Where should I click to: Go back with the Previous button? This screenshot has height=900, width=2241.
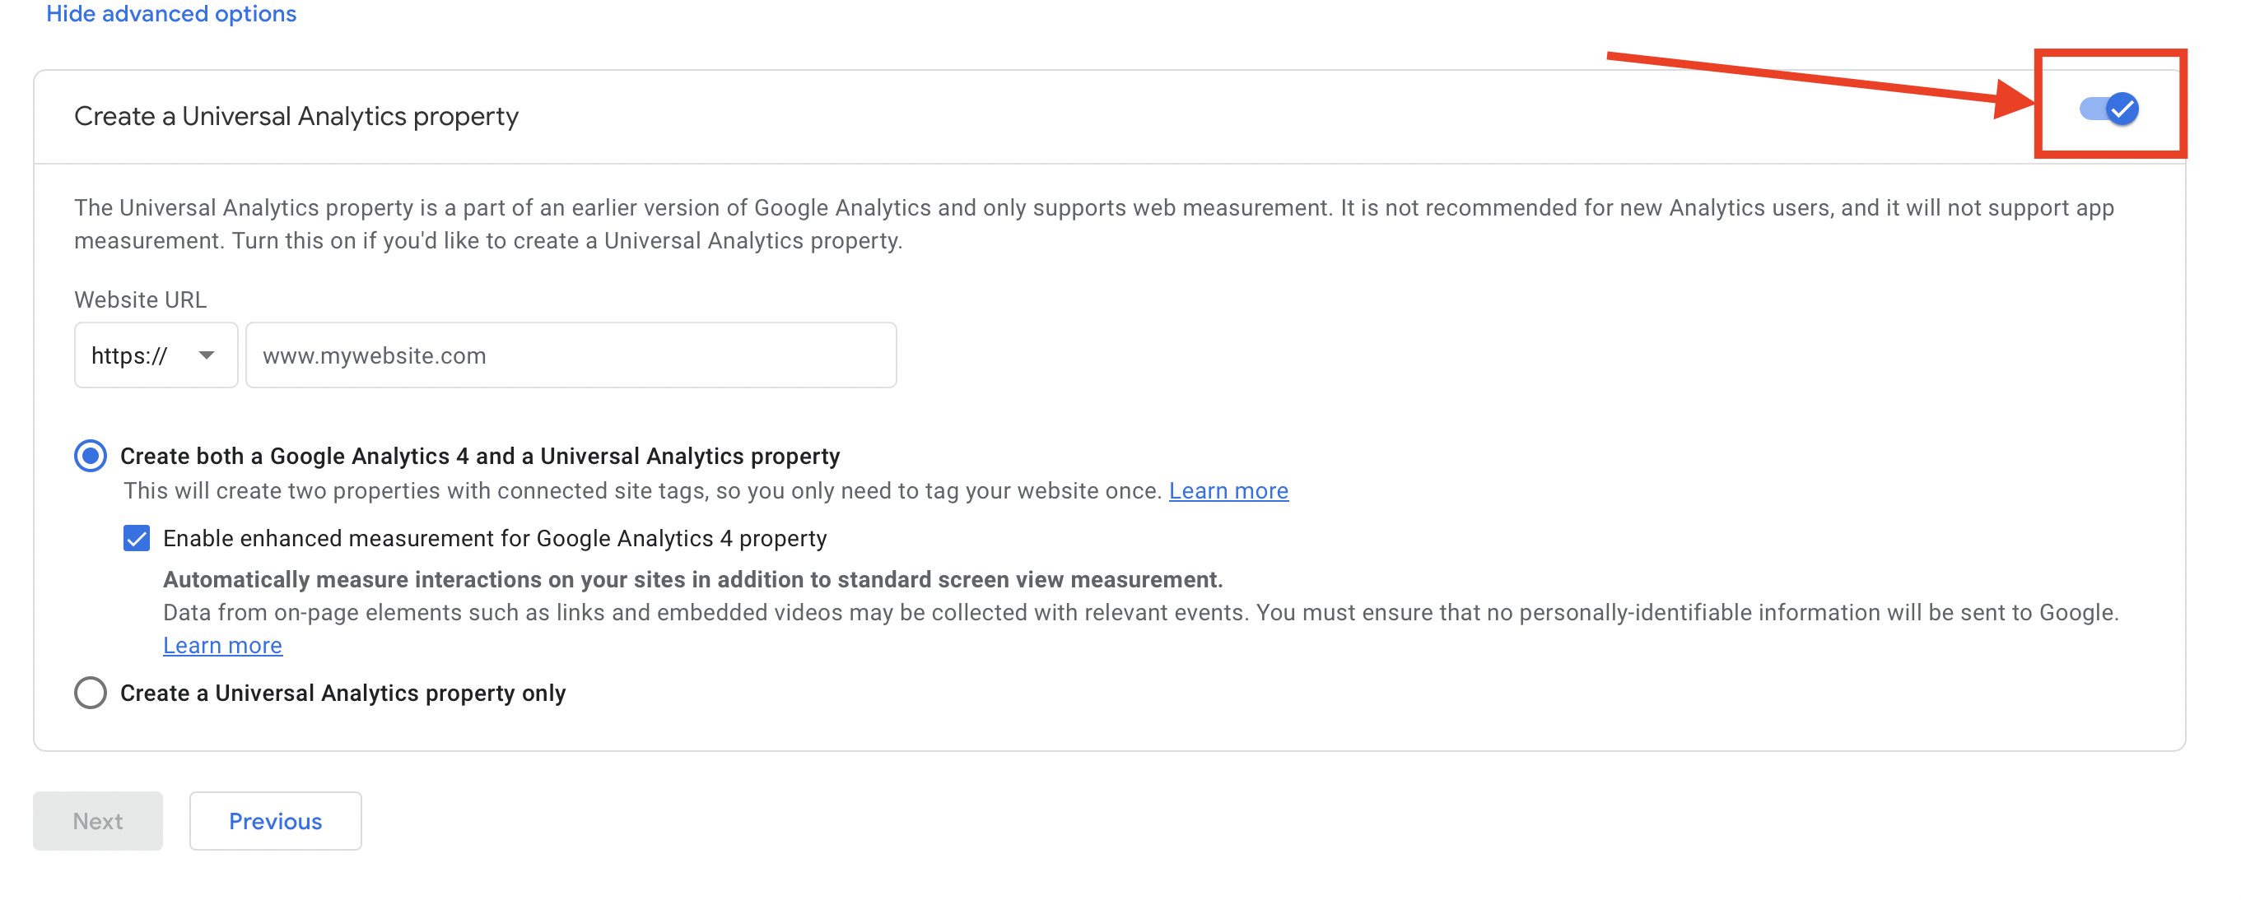tap(275, 820)
